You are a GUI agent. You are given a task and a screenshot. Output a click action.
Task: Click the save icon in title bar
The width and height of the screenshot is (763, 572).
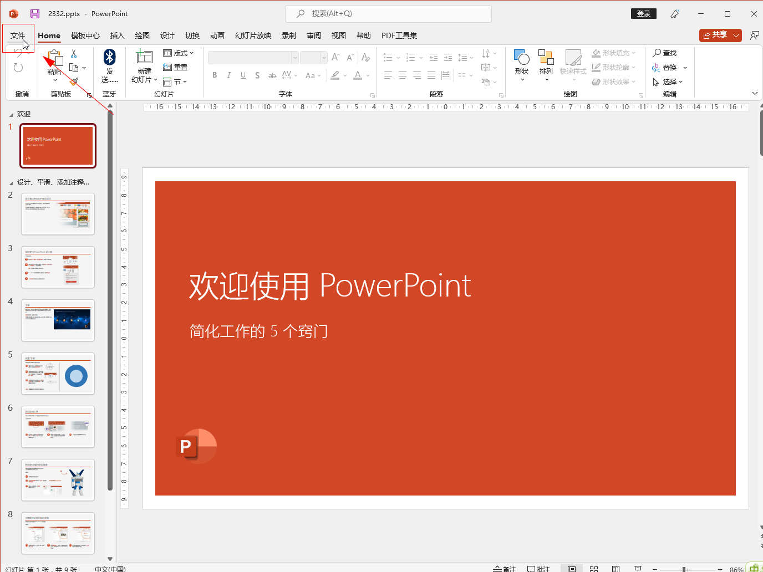(34, 14)
